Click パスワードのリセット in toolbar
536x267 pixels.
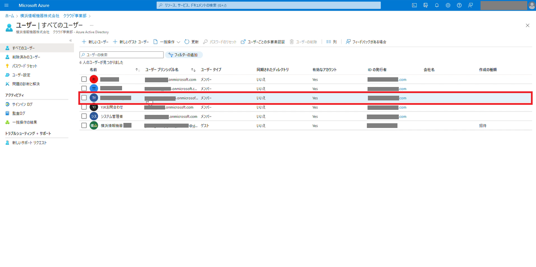(220, 42)
